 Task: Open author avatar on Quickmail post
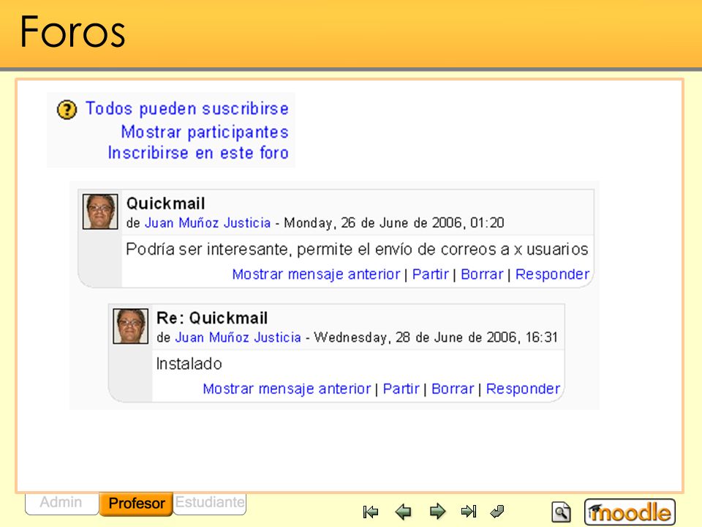coord(100,212)
